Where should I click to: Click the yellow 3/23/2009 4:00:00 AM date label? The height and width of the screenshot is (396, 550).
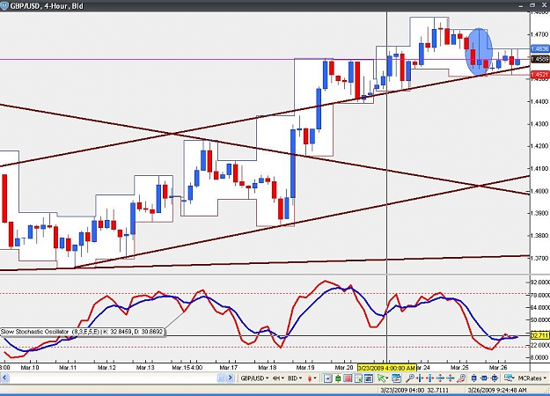(386, 368)
